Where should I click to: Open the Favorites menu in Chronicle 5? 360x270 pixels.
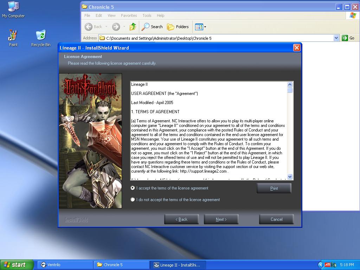click(129, 15)
